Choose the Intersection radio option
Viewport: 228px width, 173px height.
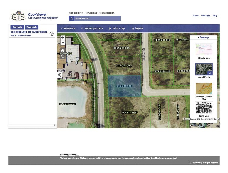[x=100, y=13]
